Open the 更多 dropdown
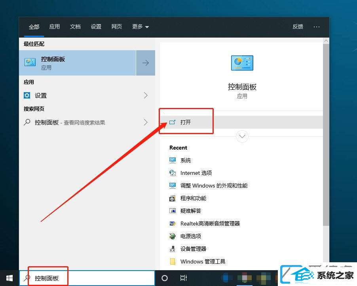 (x=141, y=27)
